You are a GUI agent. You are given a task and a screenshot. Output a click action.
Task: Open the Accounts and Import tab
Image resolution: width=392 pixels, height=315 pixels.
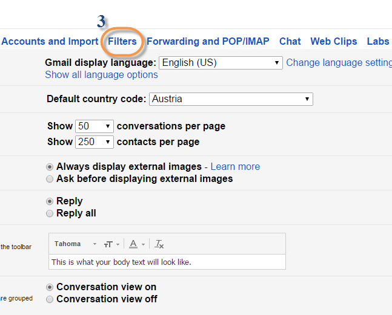pyautogui.click(x=50, y=42)
